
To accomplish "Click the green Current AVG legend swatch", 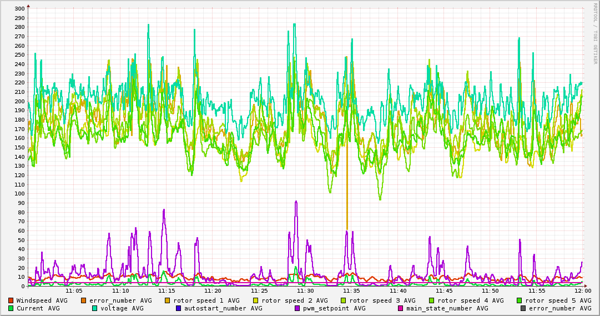I will click(x=11, y=308).
